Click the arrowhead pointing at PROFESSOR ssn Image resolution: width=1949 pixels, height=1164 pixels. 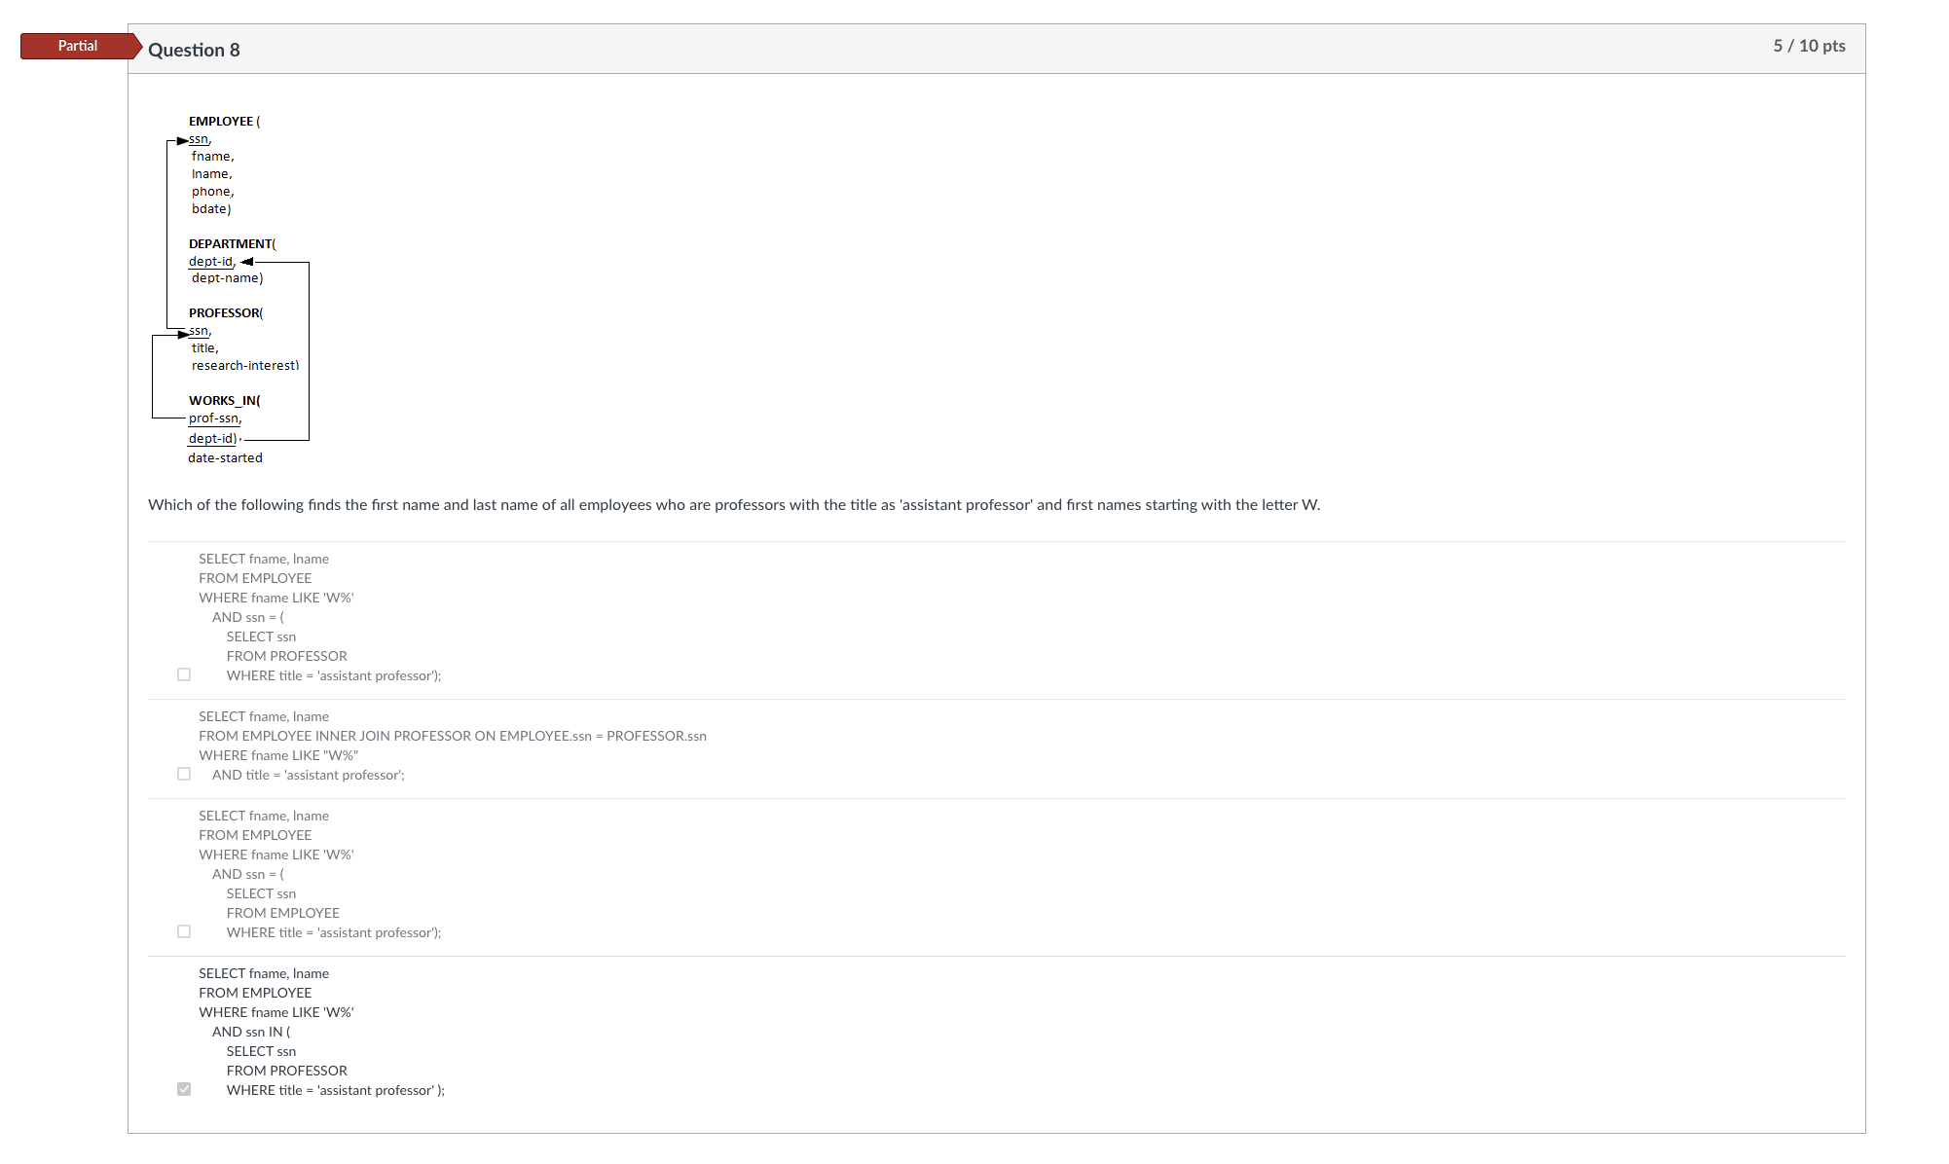(183, 334)
